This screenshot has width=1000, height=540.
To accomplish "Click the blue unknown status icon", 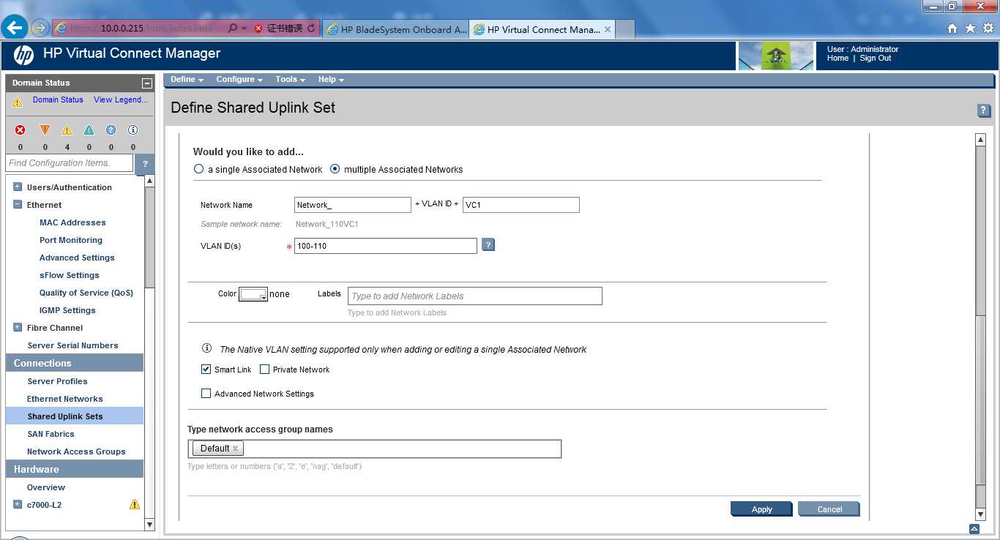I will [111, 130].
